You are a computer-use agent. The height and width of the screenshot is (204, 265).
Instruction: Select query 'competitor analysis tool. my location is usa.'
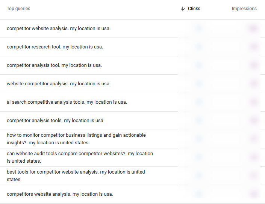click(54, 65)
